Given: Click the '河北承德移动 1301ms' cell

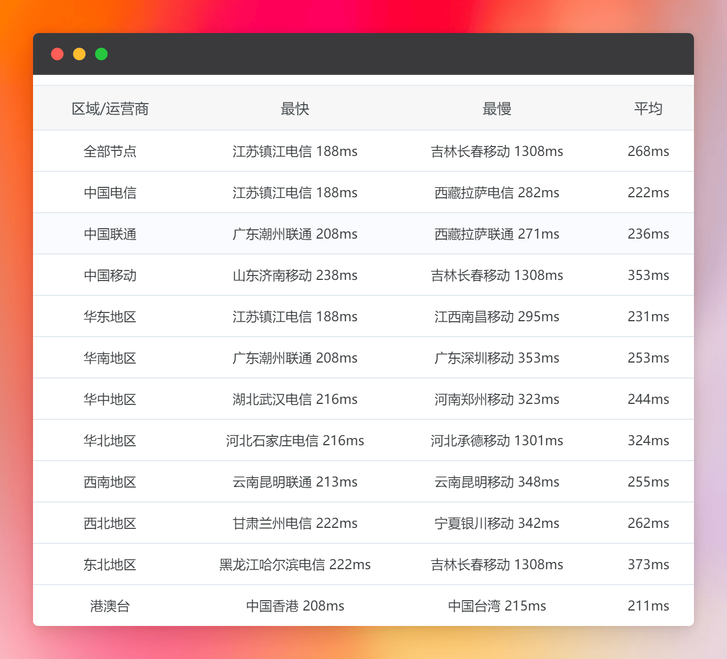Looking at the screenshot, I should click(497, 440).
